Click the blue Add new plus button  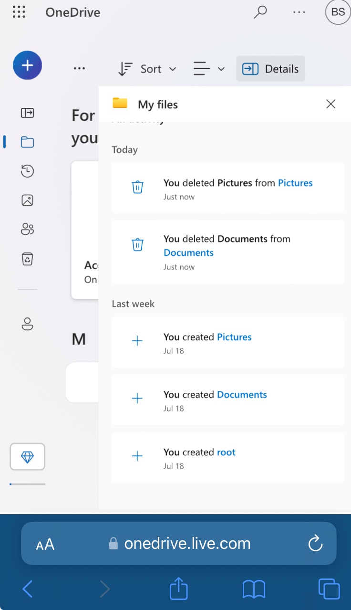27,65
